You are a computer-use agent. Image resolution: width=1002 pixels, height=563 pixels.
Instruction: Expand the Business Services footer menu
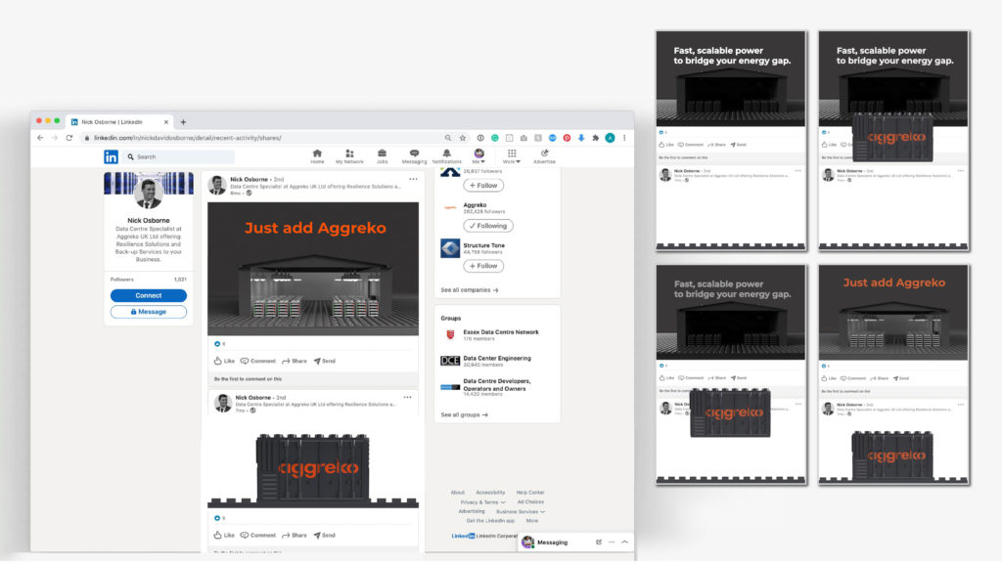point(521,512)
